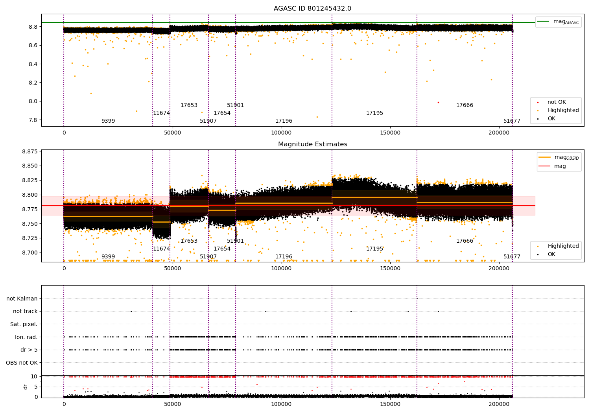This screenshot has width=590, height=413.
Task: Click the rotated 'dr' y-axis label
Action: [26, 387]
